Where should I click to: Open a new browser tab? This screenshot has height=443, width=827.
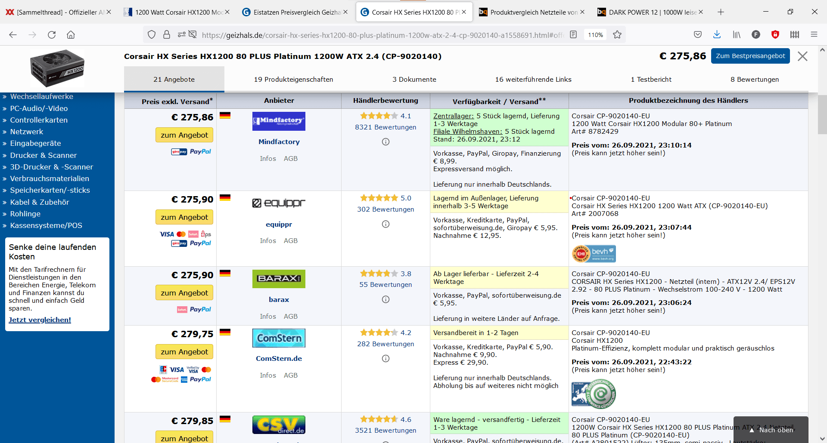(x=721, y=12)
